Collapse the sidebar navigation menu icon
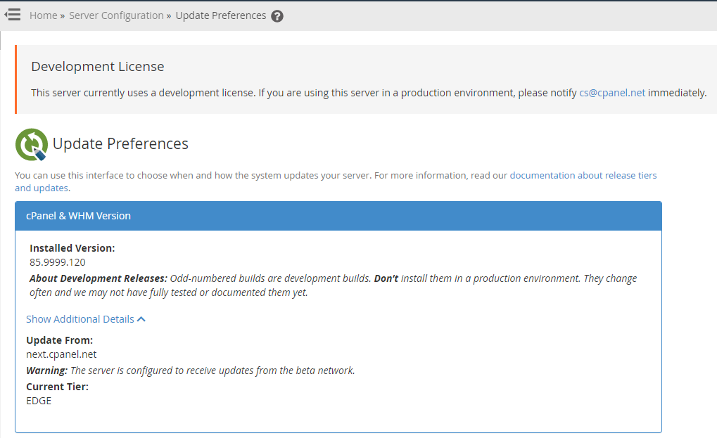This screenshot has width=717, height=438. [x=13, y=15]
